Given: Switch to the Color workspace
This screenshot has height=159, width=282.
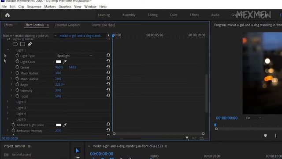Looking at the screenshot, I should click(x=174, y=15).
